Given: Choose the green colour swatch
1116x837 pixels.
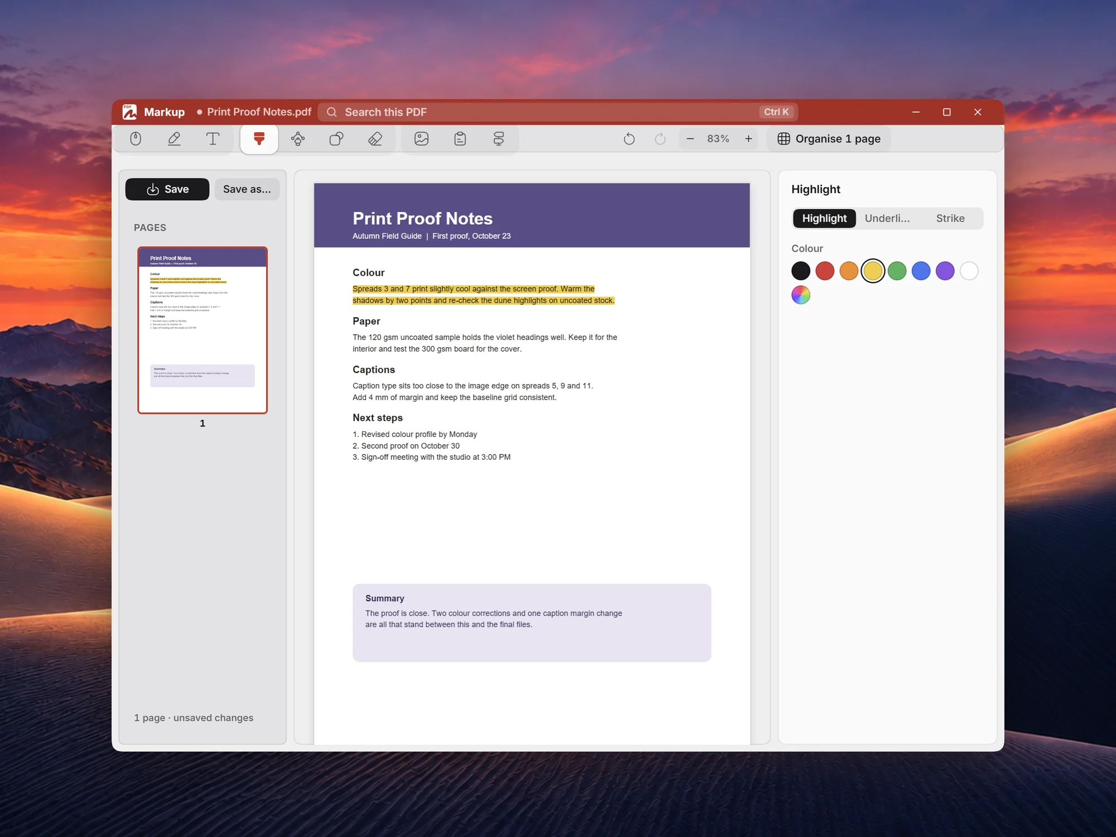Looking at the screenshot, I should [x=897, y=271].
